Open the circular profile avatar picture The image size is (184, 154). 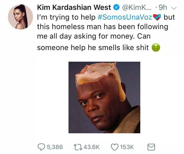(x=20, y=17)
